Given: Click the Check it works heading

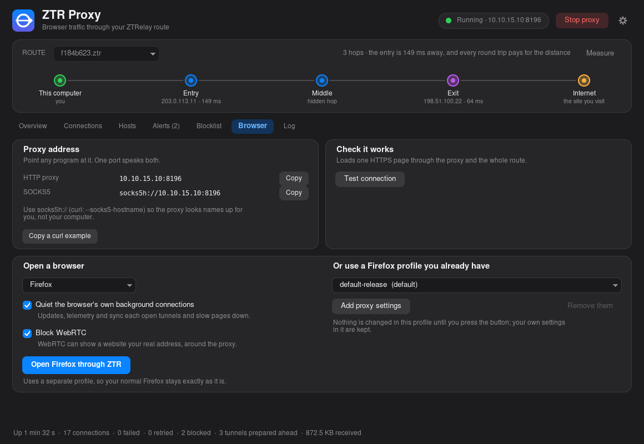Looking at the screenshot, I should click(x=365, y=149).
